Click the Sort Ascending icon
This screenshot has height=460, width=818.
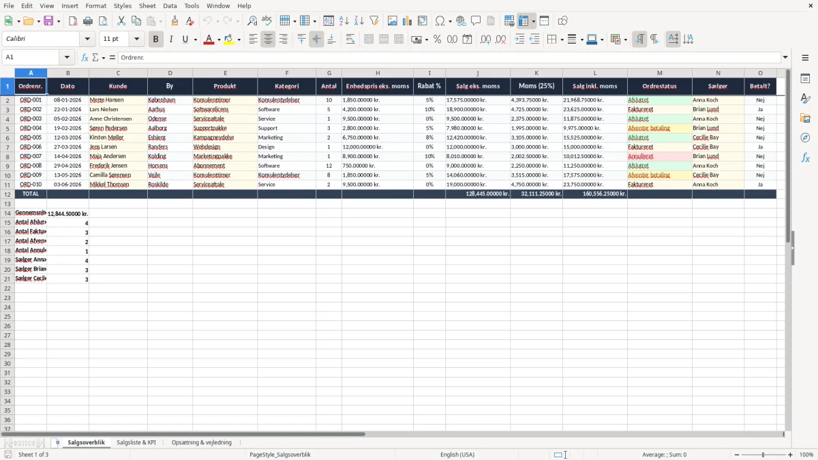click(344, 21)
